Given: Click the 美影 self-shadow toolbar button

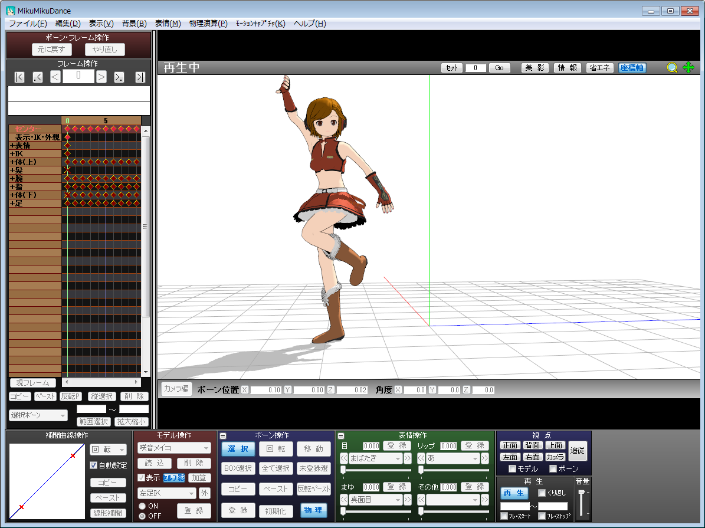Looking at the screenshot, I should point(534,67).
